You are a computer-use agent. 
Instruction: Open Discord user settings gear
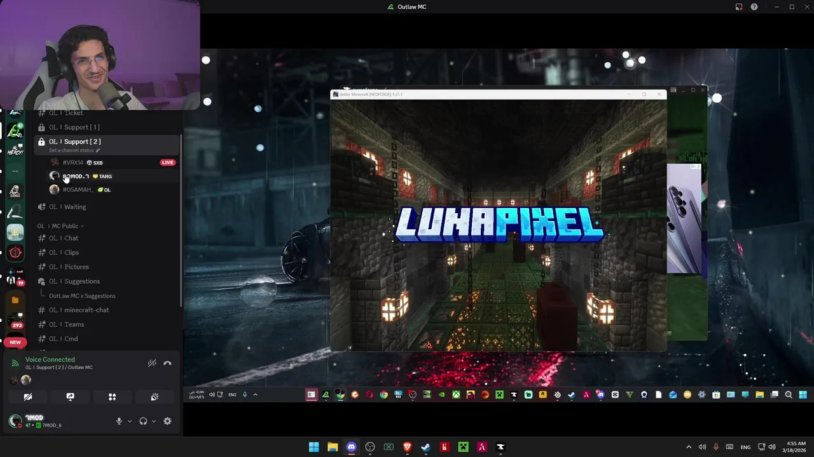point(167,421)
